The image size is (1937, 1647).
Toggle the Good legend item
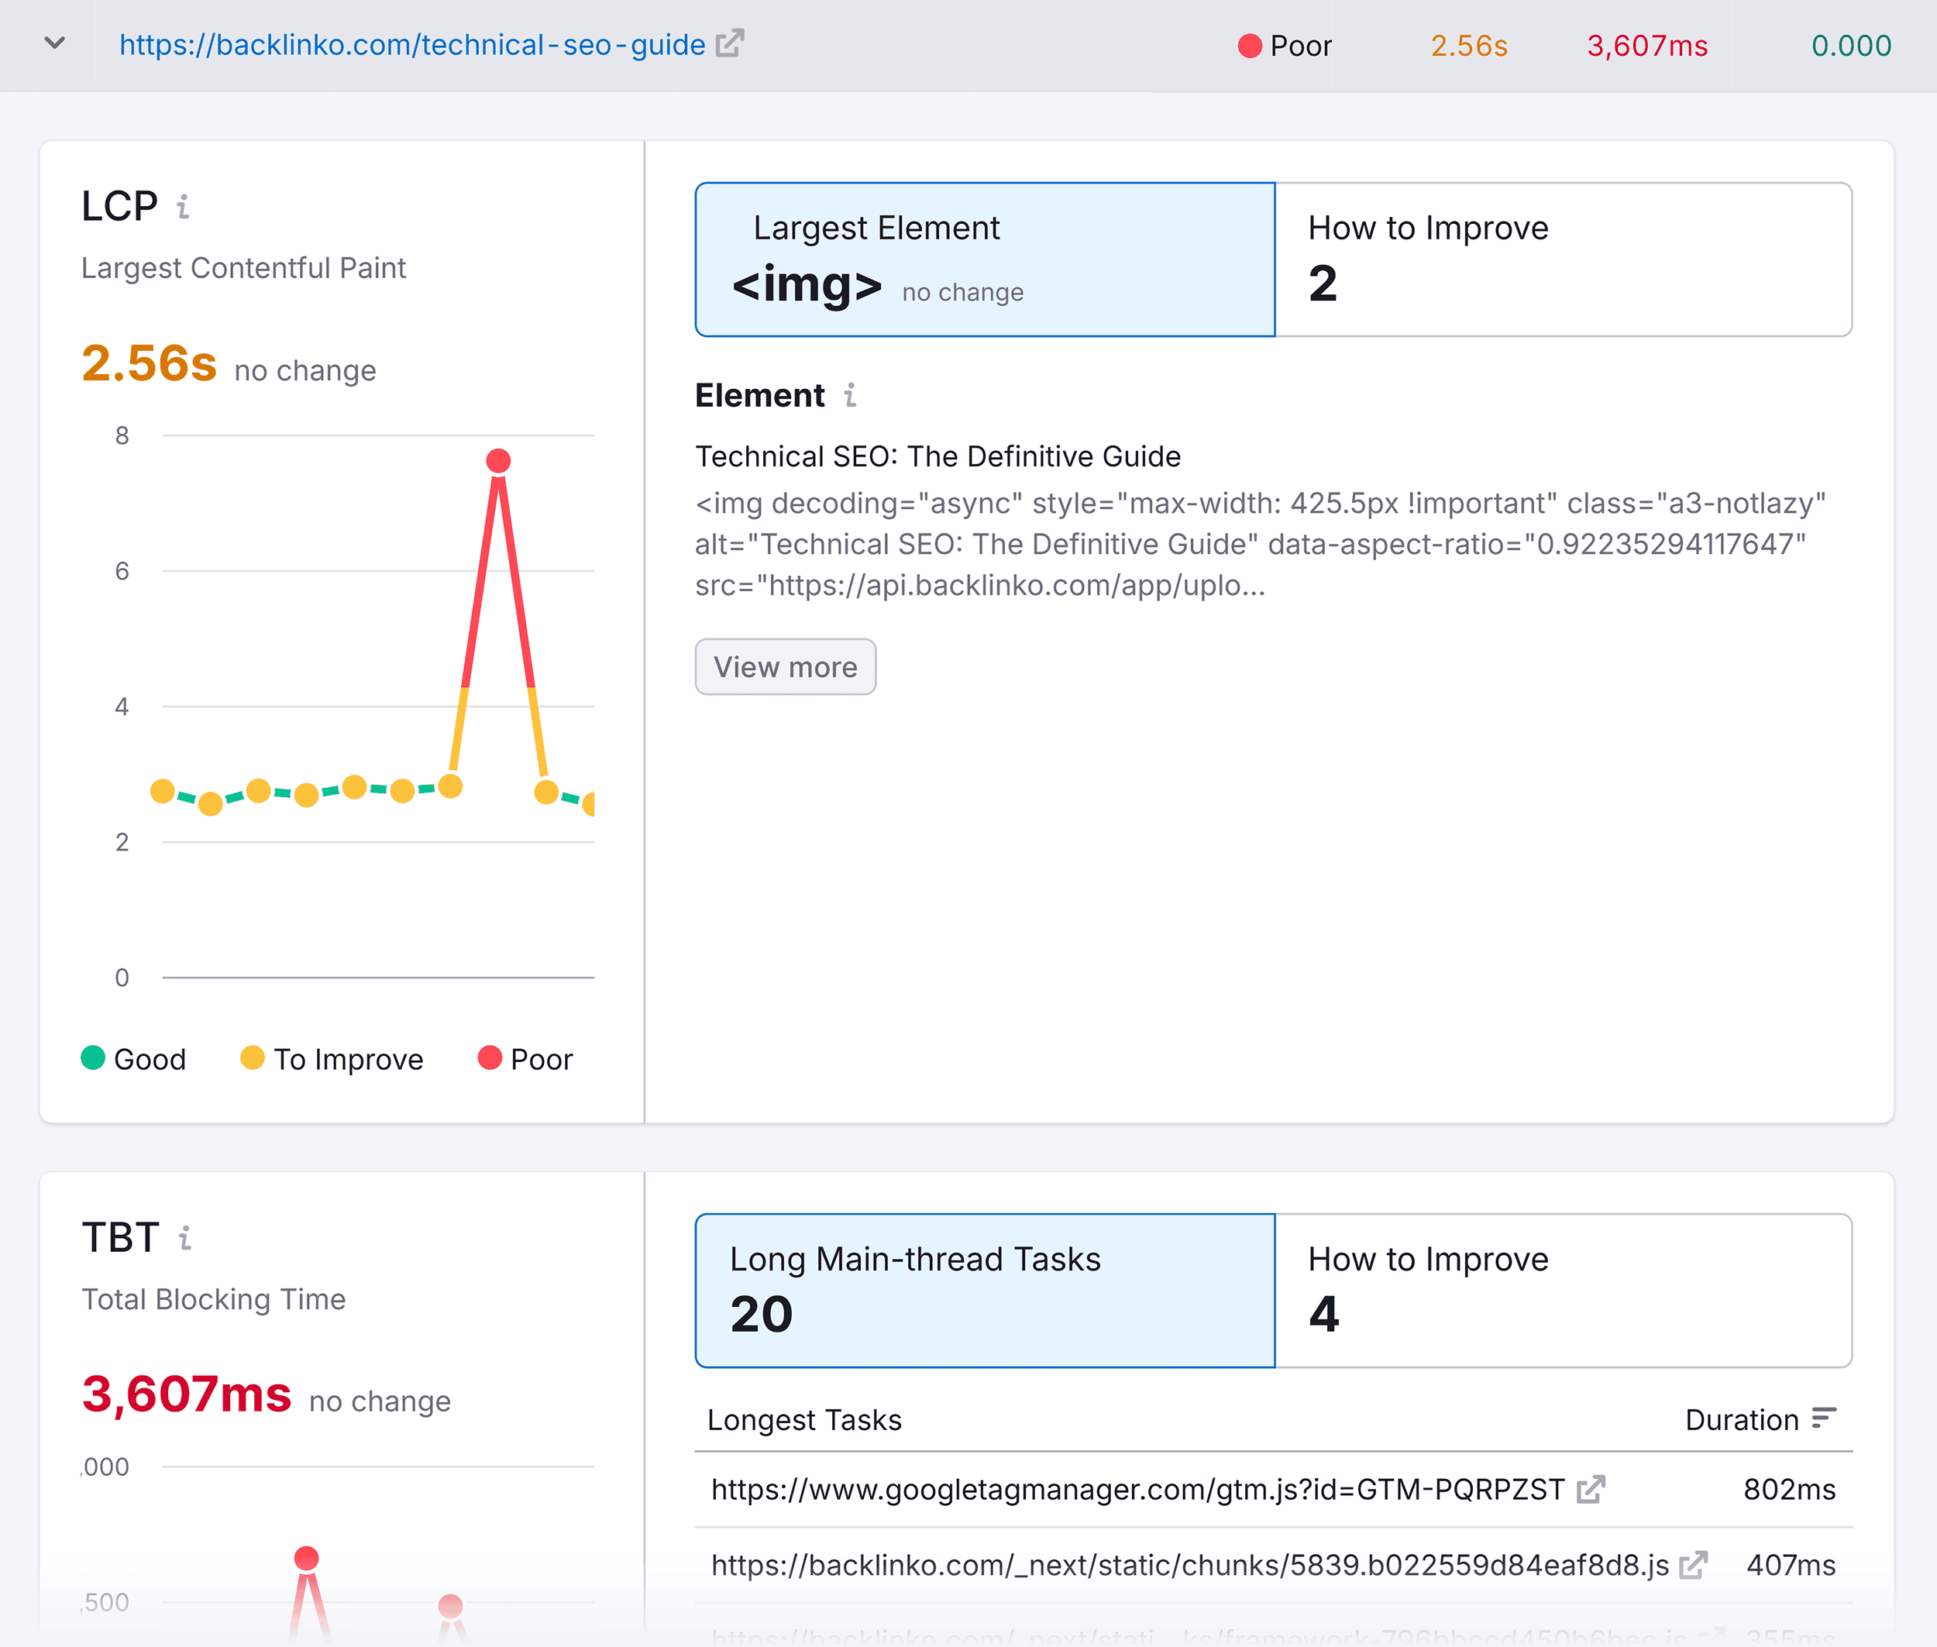point(133,1059)
